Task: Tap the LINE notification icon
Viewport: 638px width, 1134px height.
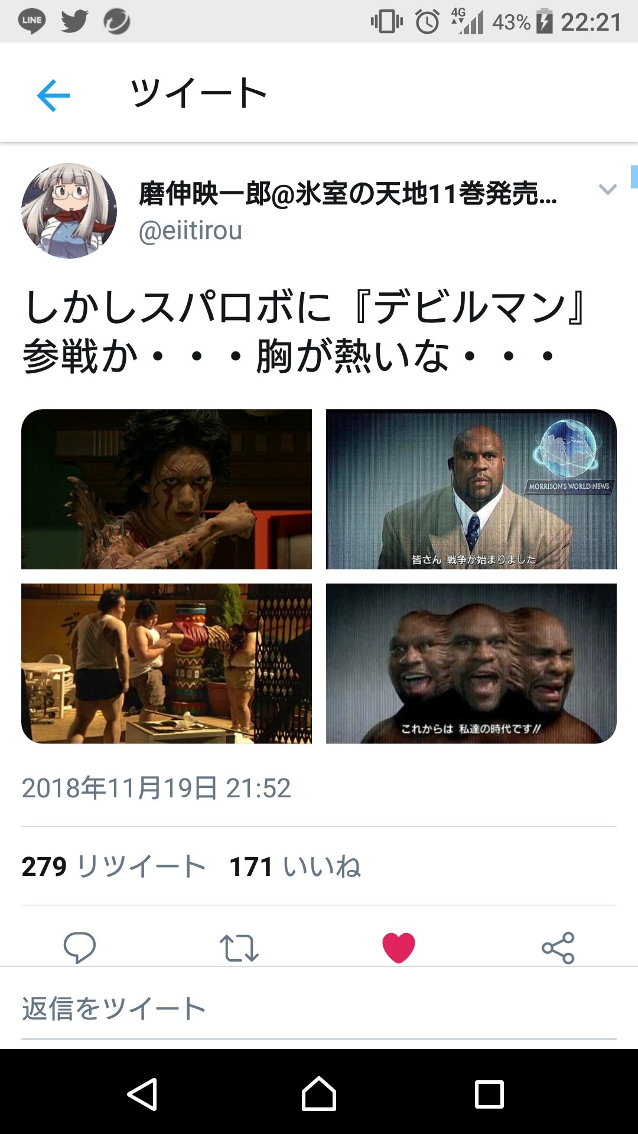Action: click(x=32, y=21)
